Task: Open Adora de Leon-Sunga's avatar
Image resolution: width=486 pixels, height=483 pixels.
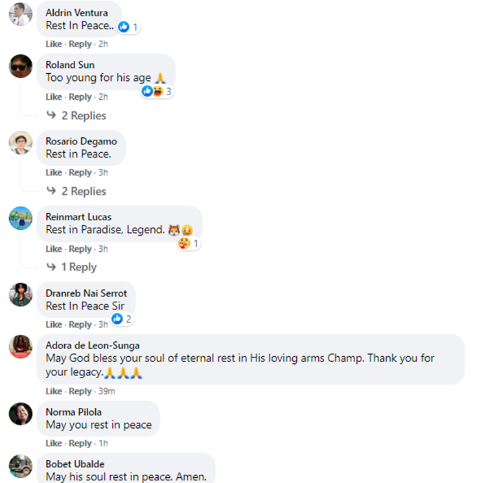Action: tap(20, 346)
